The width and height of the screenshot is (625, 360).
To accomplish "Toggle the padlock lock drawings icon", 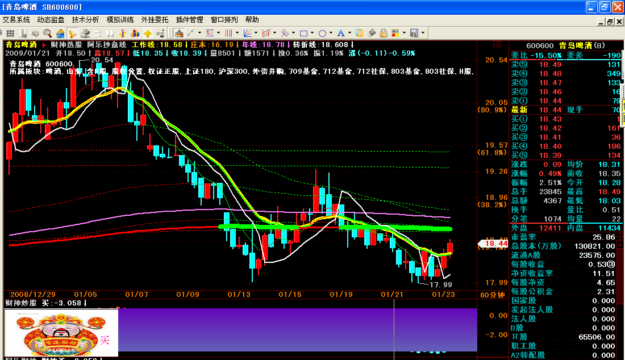I will pos(384,33).
